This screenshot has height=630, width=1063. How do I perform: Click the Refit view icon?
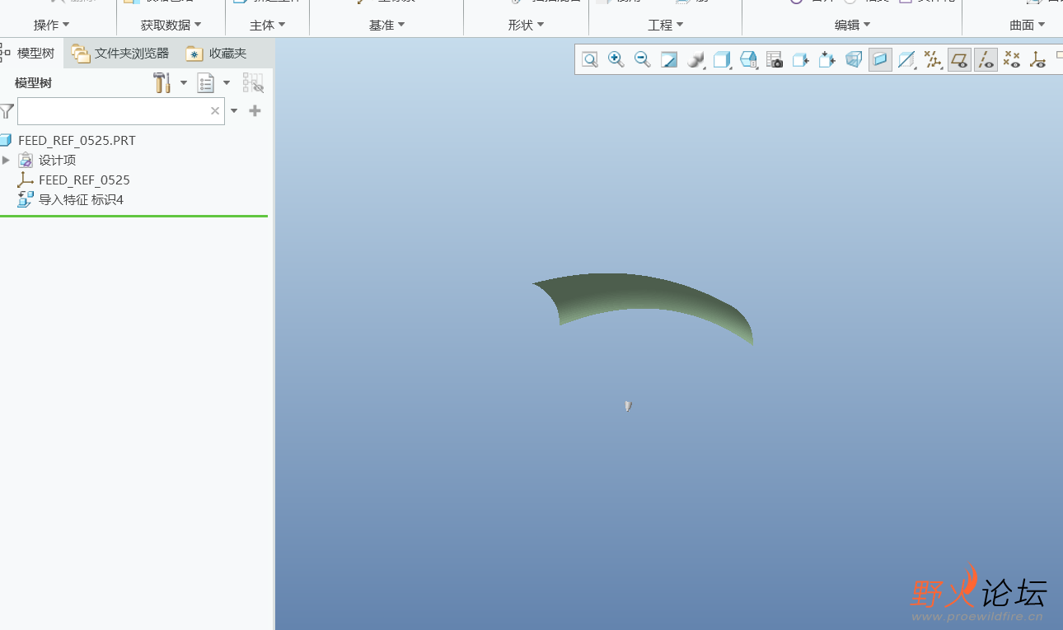click(x=590, y=59)
